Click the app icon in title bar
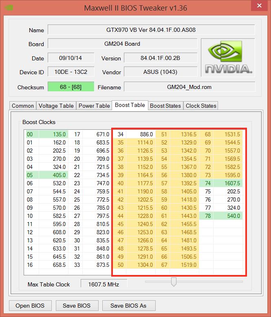271x317 pixels. pyautogui.click(x=9, y=8)
